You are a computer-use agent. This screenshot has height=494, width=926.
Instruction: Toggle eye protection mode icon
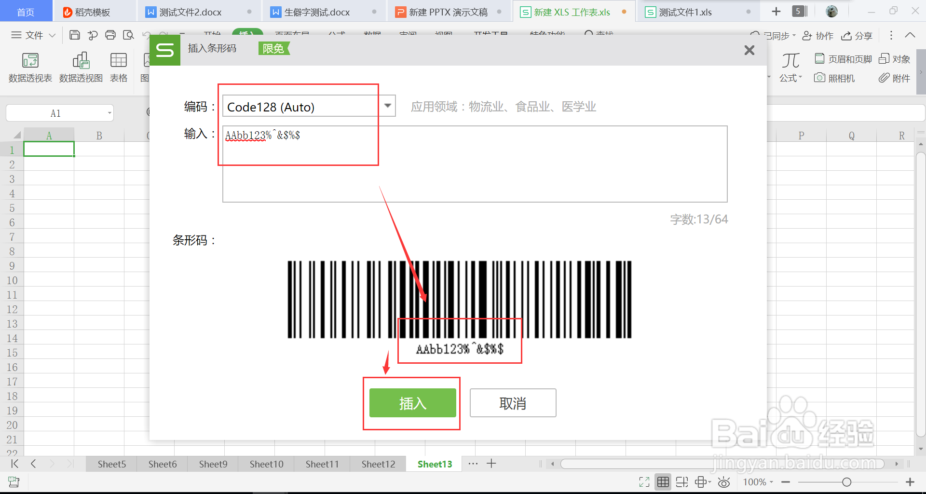click(x=724, y=482)
